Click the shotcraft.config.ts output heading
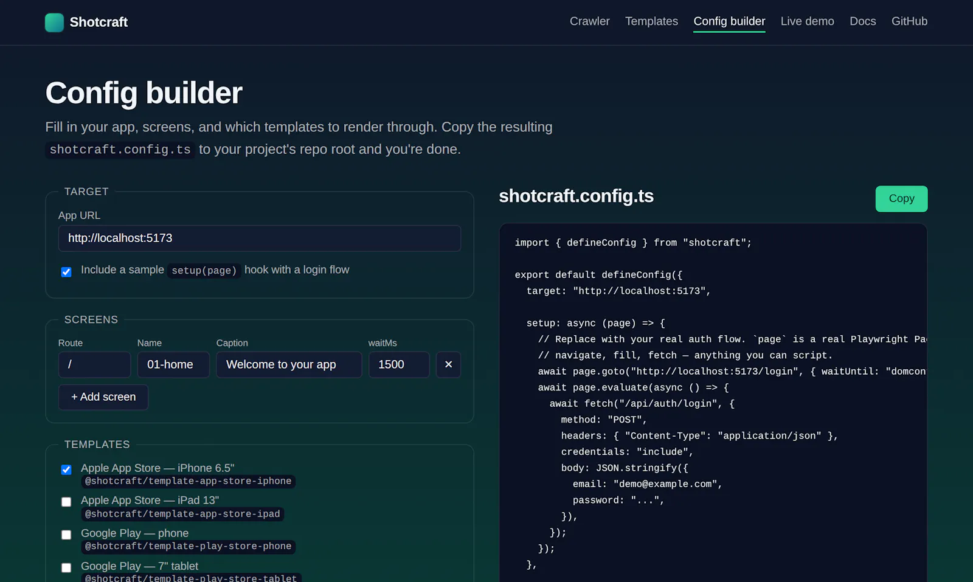973x582 pixels. 576,196
